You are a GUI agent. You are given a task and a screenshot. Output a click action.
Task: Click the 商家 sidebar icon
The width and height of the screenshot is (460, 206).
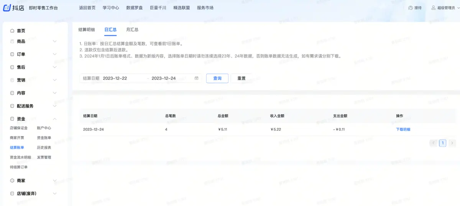click(12, 180)
